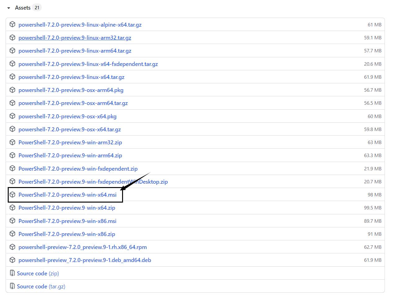The height and width of the screenshot is (302, 405).
Task: Download powershell-7.2.0-preview.9-linux-arm32.tar.gz
Action: [75, 38]
